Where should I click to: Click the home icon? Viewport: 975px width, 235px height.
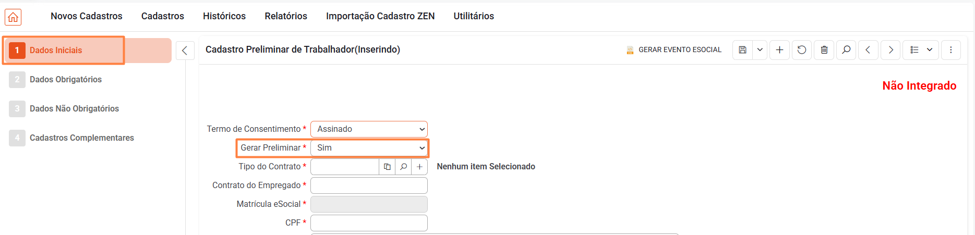pos(13,17)
